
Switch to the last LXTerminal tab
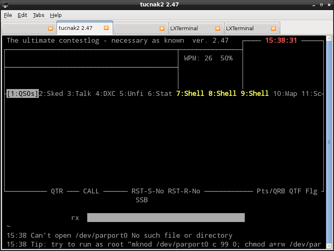pyautogui.click(x=252, y=29)
